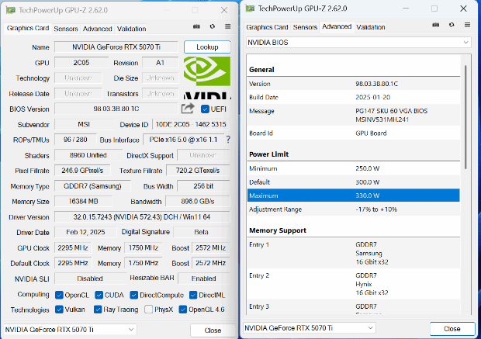
Task: Select the Default 300.0 W row
Action: 354,182
